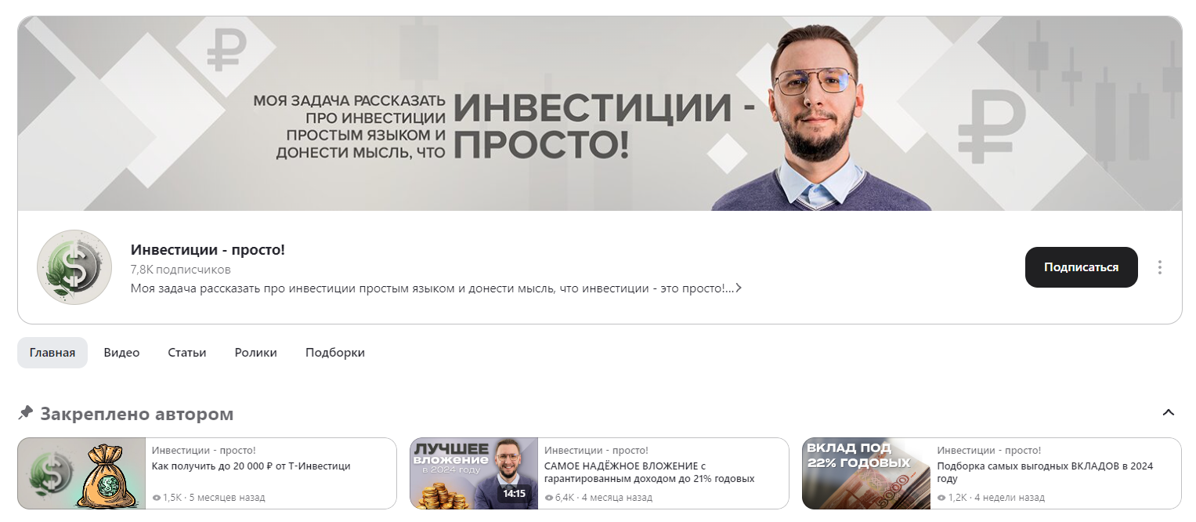The width and height of the screenshot is (1196, 522).
Task: Open САМОЕ НАДЁЖНОЕ ВЛОЖЕНИЕ video title
Action: tap(649, 472)
